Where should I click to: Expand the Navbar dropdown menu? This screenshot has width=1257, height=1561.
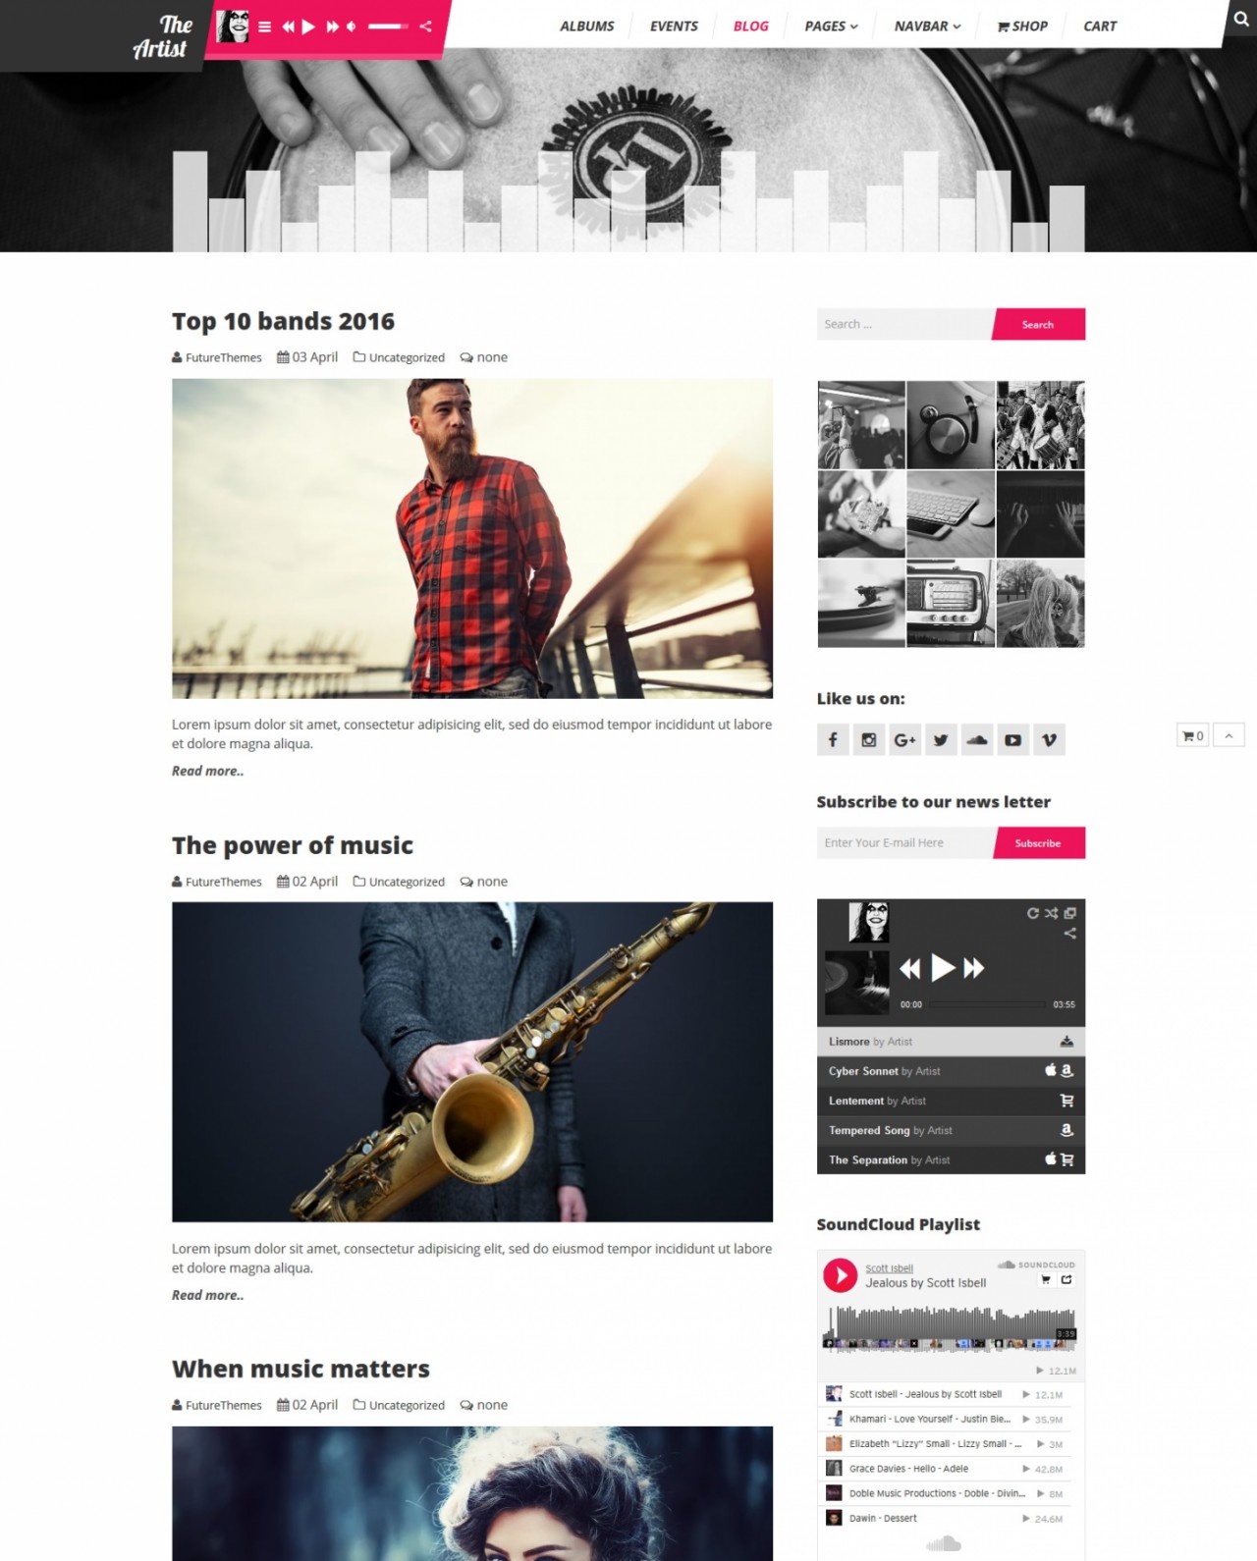click(x=927, y=27)
